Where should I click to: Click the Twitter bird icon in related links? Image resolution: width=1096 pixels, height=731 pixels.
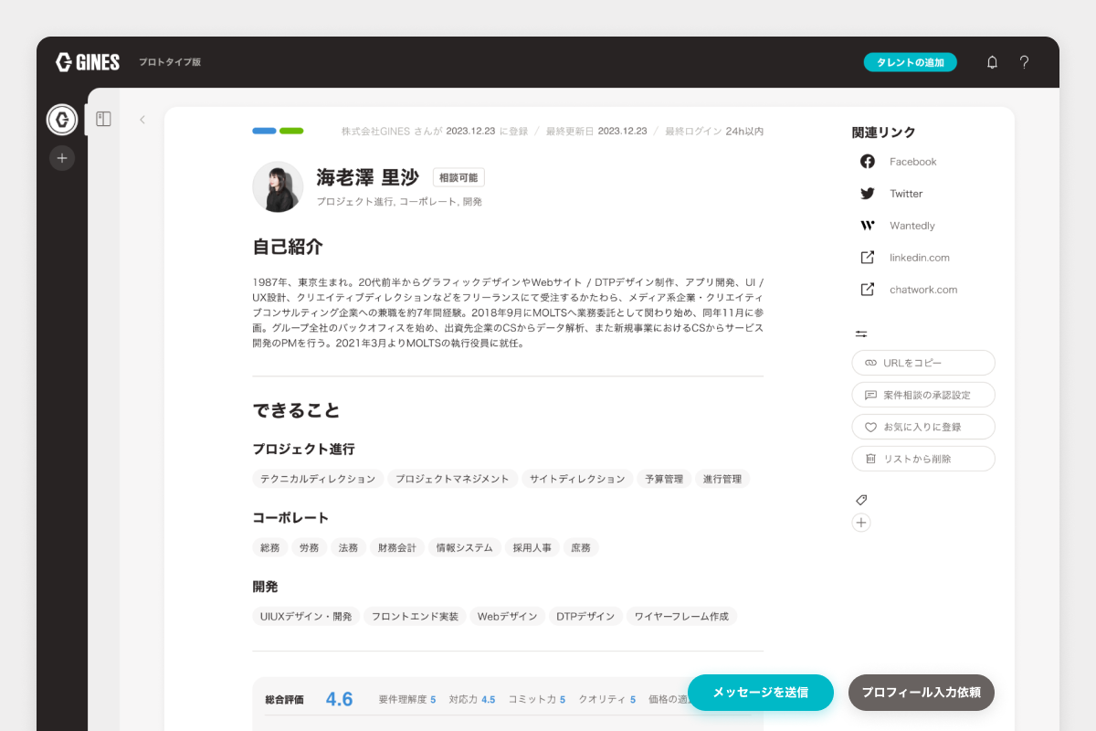click(866, 193)
